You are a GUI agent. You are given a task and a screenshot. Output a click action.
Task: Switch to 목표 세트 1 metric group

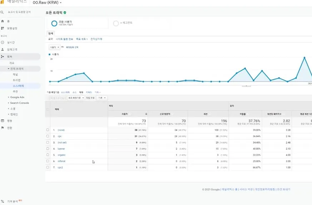click(82, 39)
